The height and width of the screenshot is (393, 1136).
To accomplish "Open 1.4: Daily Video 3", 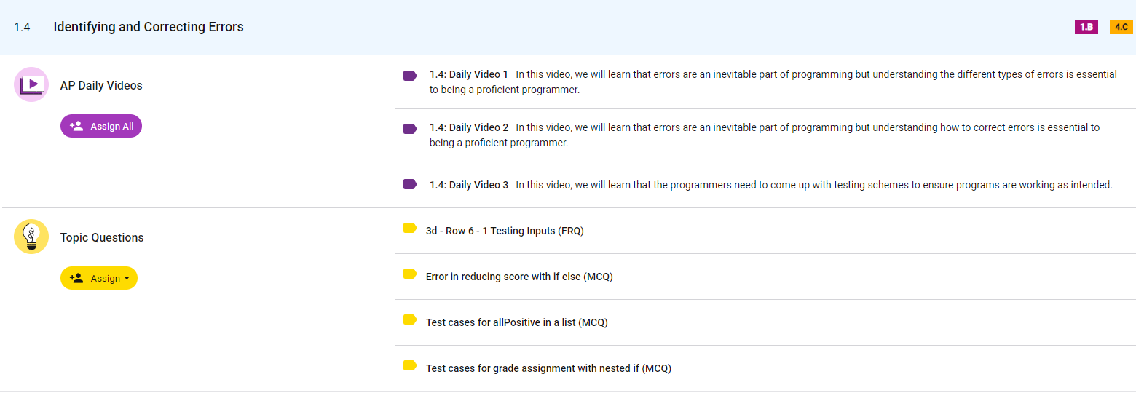I will pos(469,185).
